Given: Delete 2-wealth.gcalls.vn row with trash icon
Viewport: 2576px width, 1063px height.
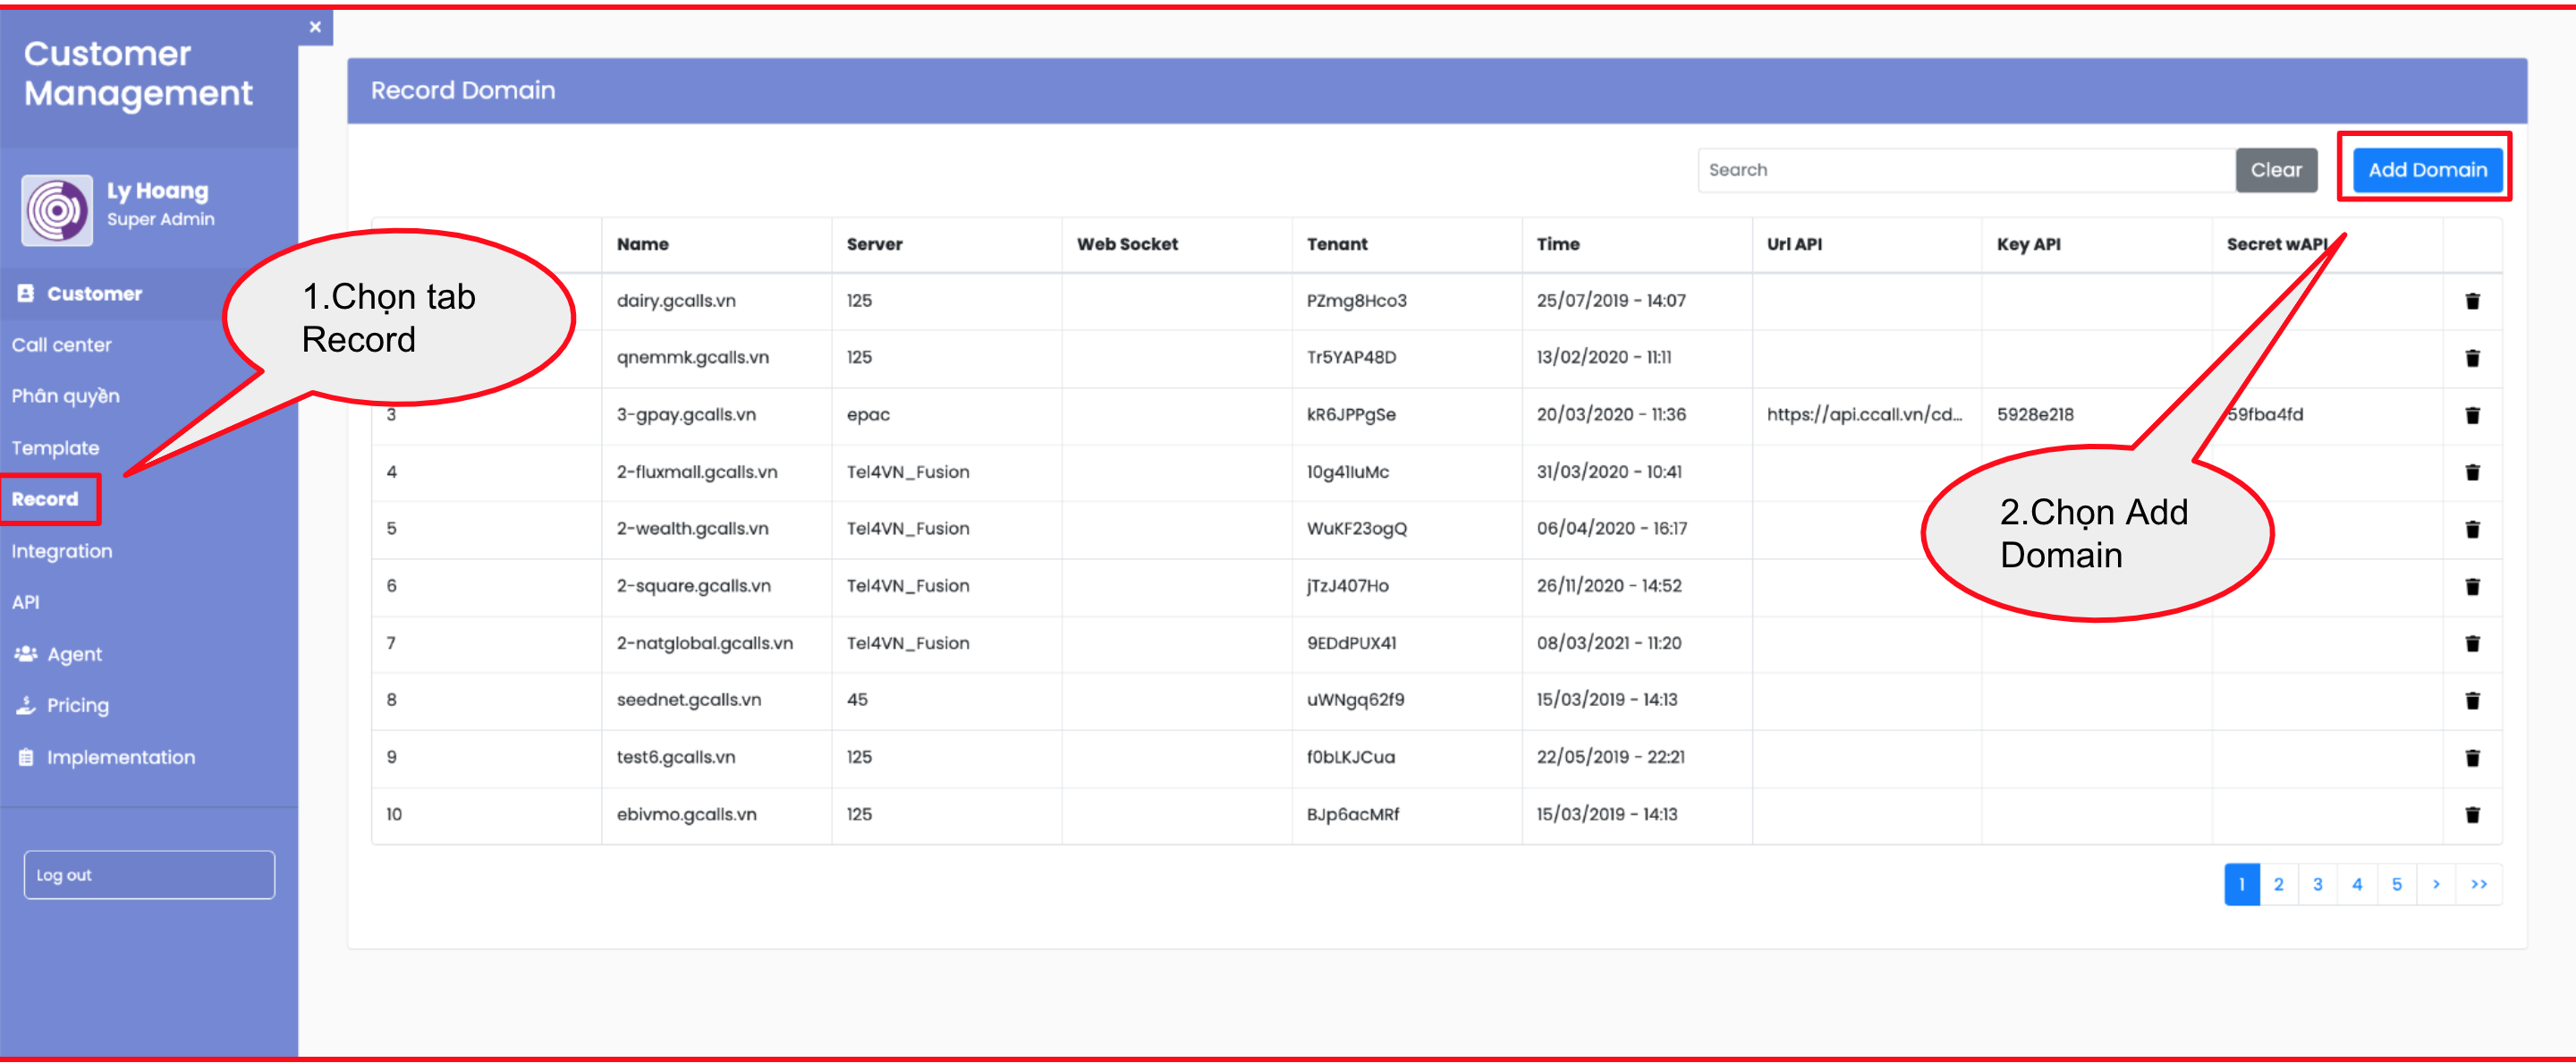Looking at the screenshot, I should (2472, 529).
